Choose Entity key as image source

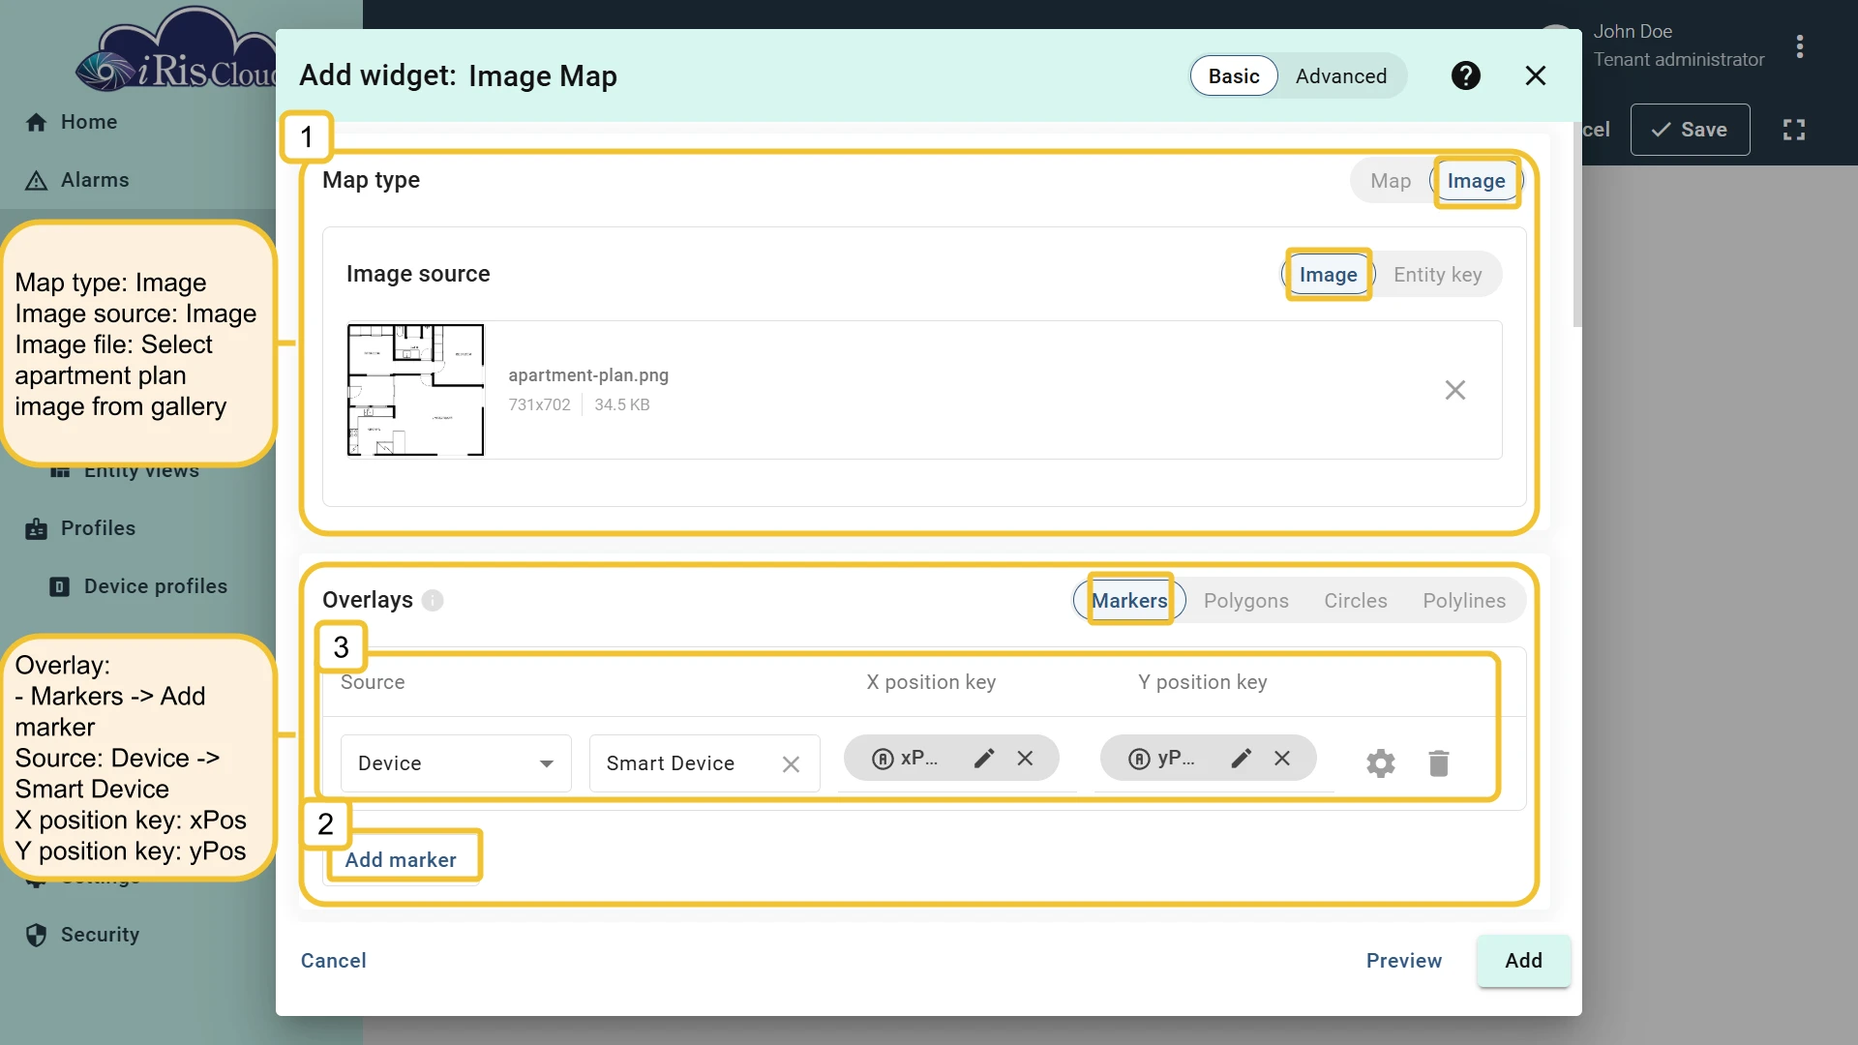(1437, 275)
